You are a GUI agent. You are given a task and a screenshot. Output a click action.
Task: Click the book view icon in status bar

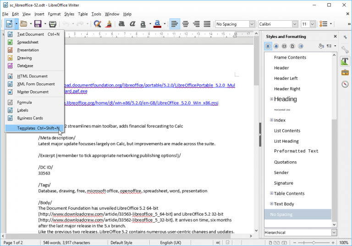tap(284, 243)
